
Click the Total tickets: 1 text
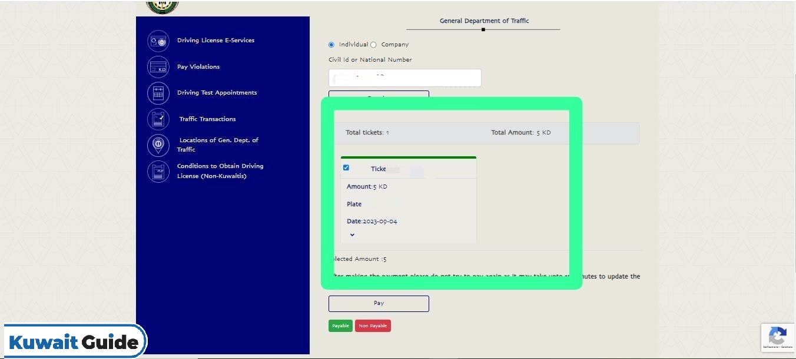point(367,133)
